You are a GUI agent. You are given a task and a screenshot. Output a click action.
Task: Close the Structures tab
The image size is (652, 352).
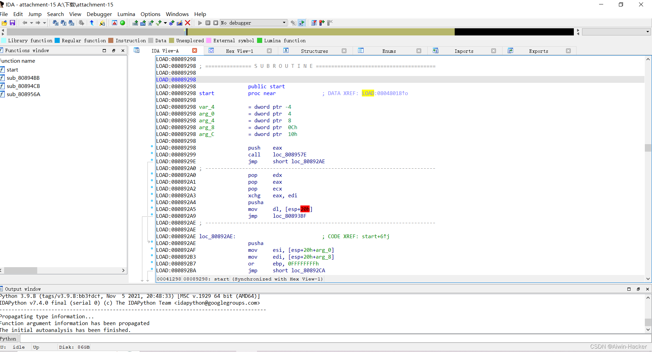click(344, 51)
